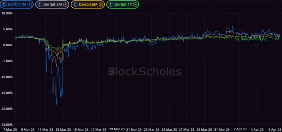Select the Deribit 1M label
Screen dimensions: 282x132
pos(17,5)
